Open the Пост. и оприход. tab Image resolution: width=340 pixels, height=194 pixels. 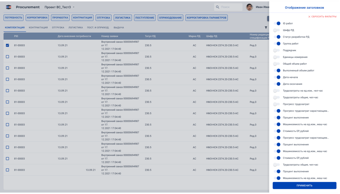98,28
